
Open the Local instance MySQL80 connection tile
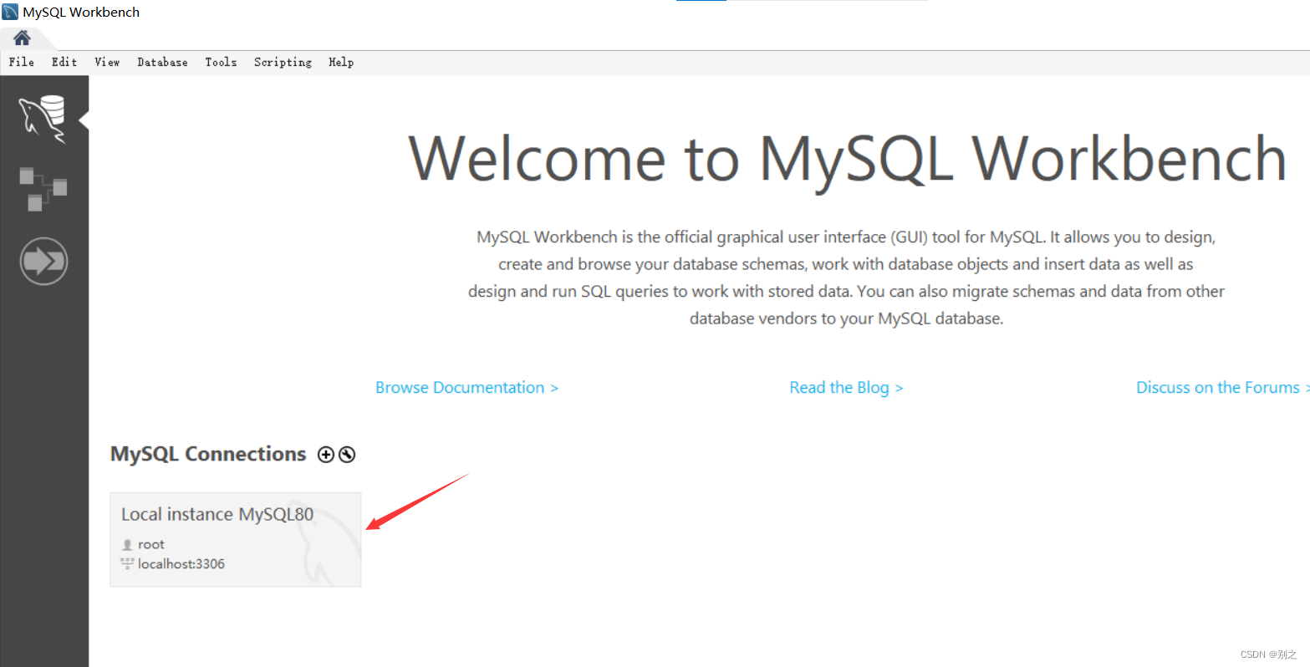pos(236,540)
